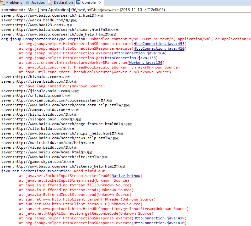Image resolution: width=251 pixels, height=226 pixels.
Task: Click line saver:http://wenku.baidu.com/
Action: [39, 20]
